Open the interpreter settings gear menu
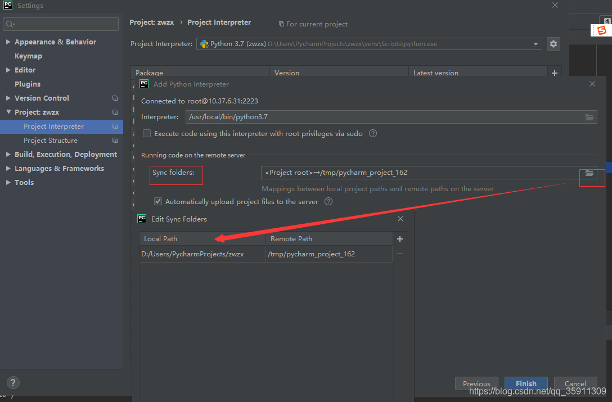This screenshot has height=402, width=612. click(553, 44)
